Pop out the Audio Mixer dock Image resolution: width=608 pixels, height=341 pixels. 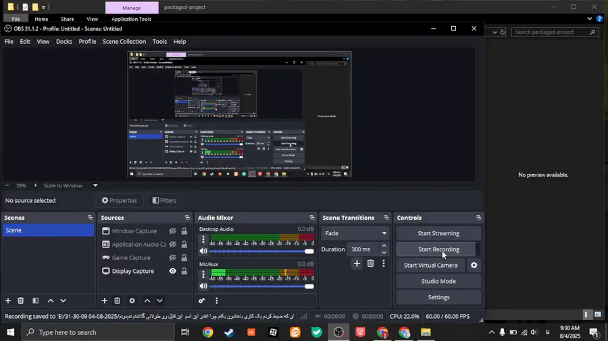coord(311,218)
